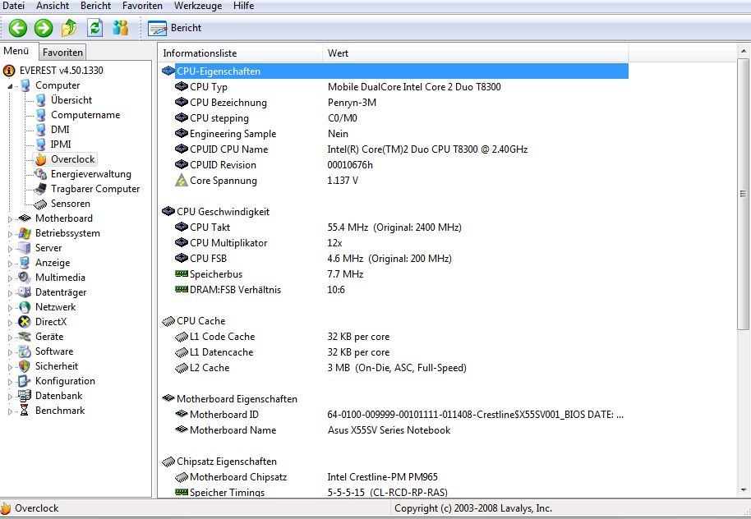Select the CPU Multiplikator row

(394, 243)
